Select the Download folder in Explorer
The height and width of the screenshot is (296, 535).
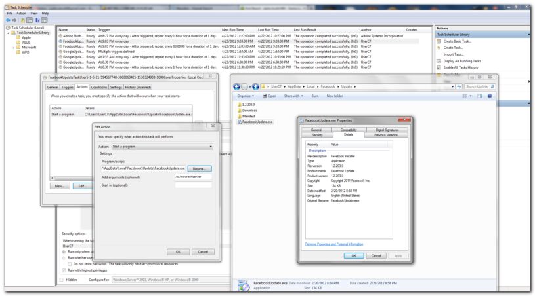click(x=247, y=110)
